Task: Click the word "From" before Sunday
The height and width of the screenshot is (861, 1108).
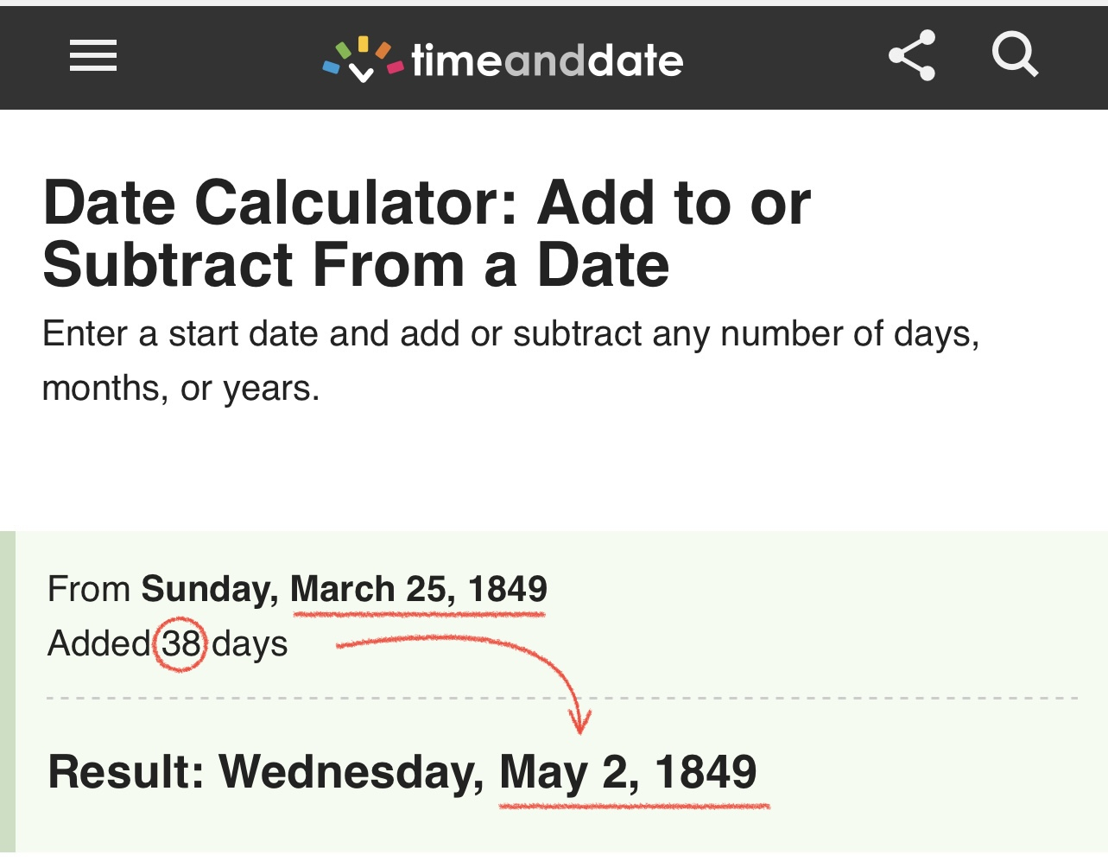Action: (88, 590)
